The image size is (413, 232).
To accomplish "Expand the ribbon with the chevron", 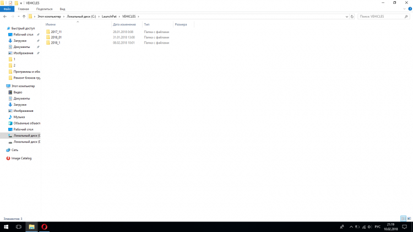I will tap(405, 9).
